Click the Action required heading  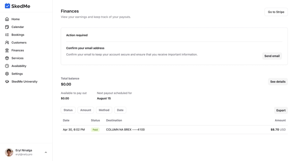click(x=77, y=35)
